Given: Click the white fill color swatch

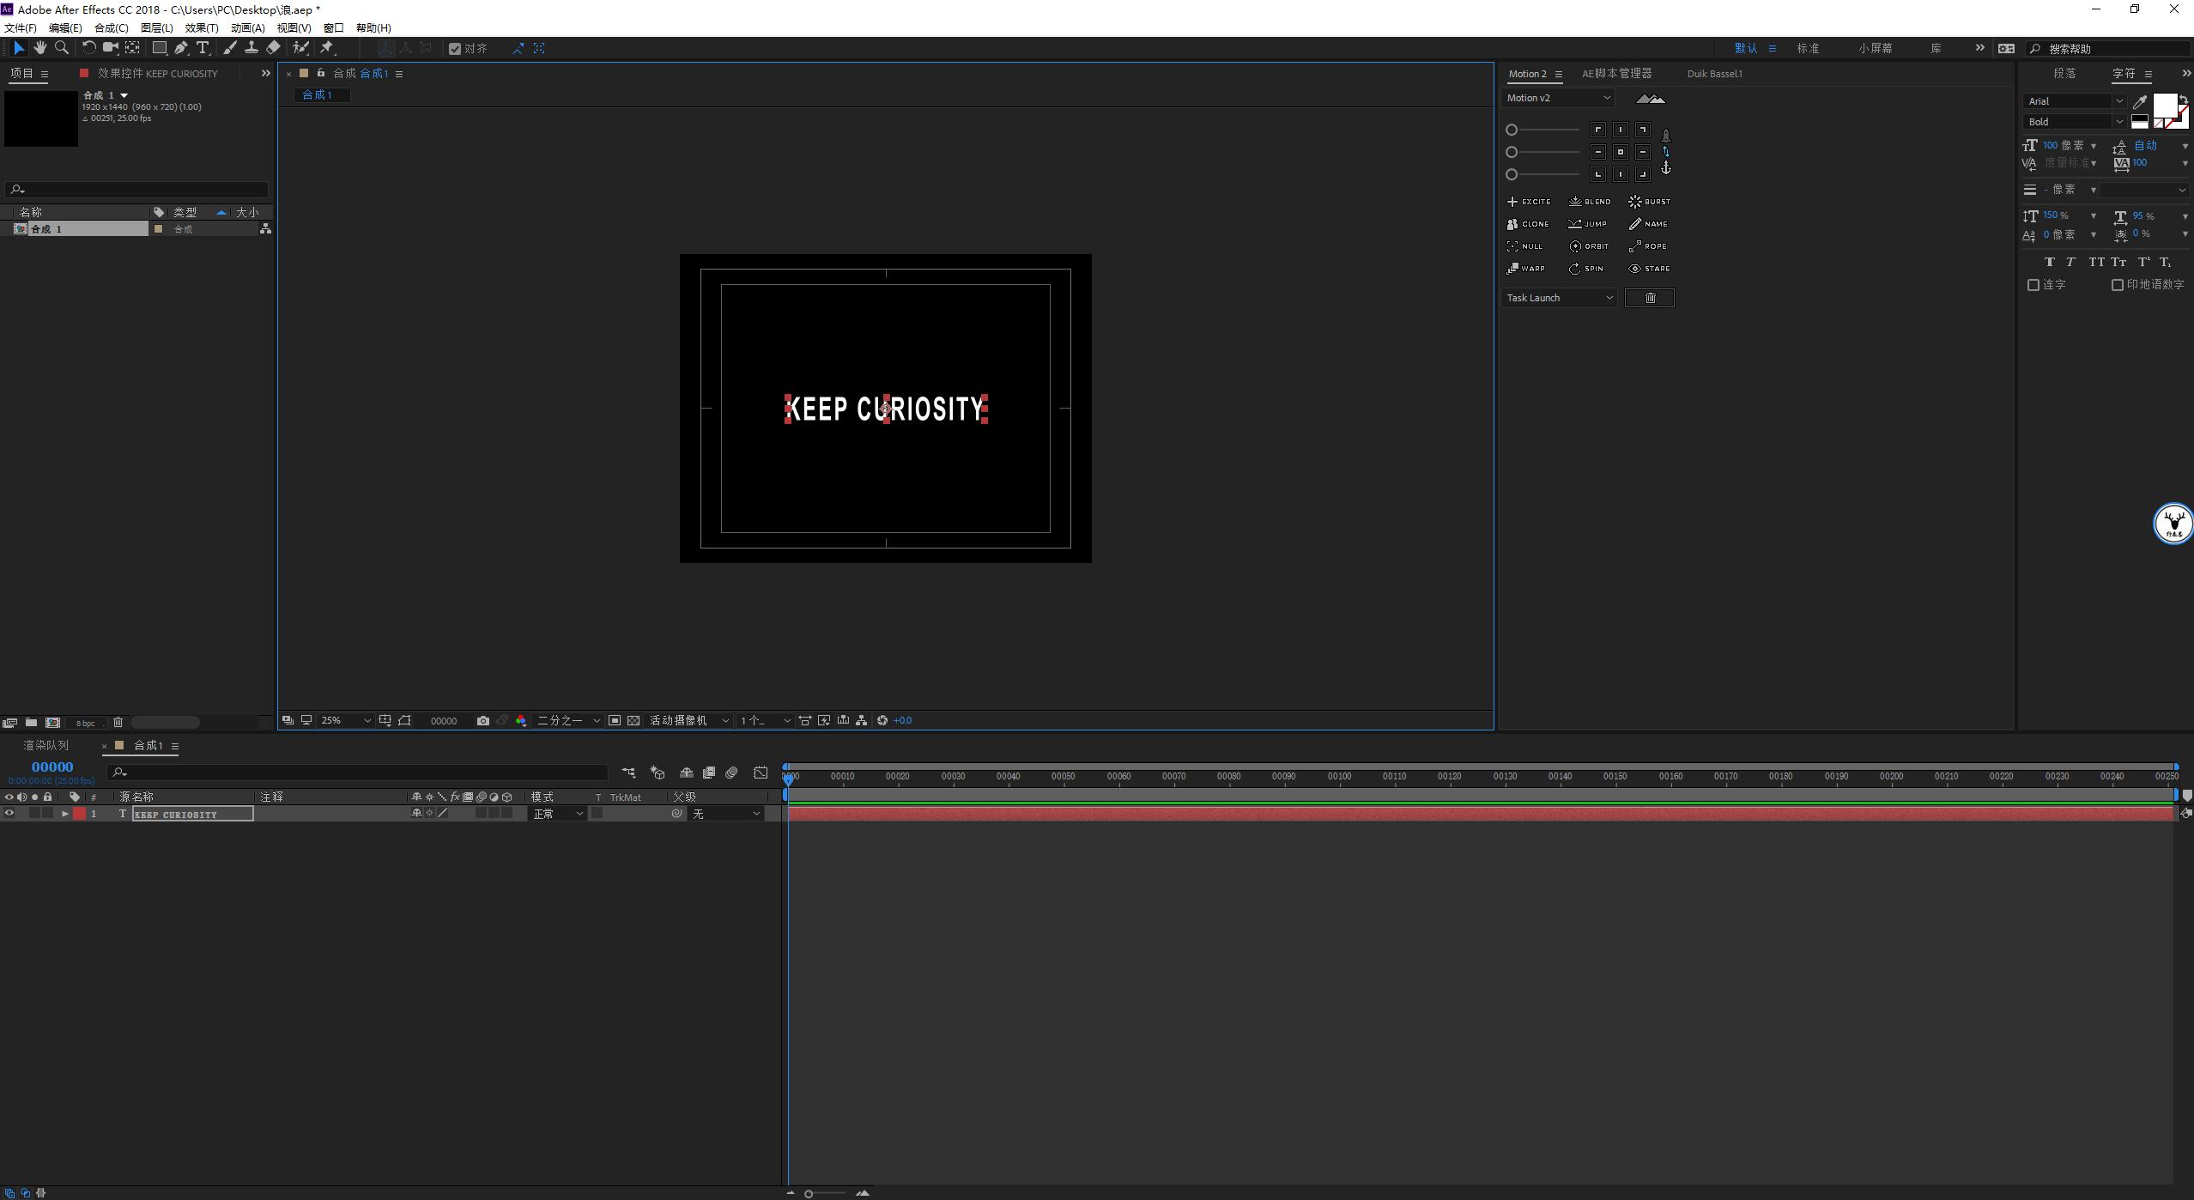Looking at the screenshot, I should click(2164, 106).
